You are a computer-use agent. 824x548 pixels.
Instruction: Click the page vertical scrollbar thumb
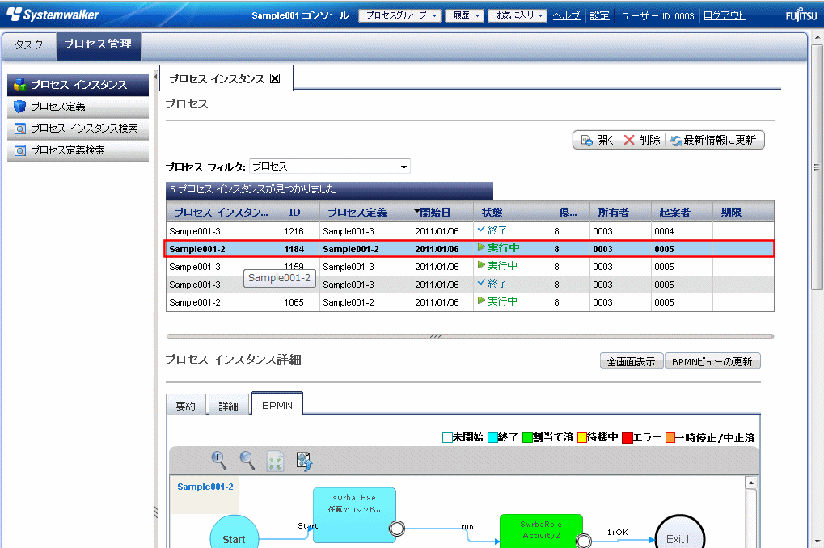pos(817,167)
